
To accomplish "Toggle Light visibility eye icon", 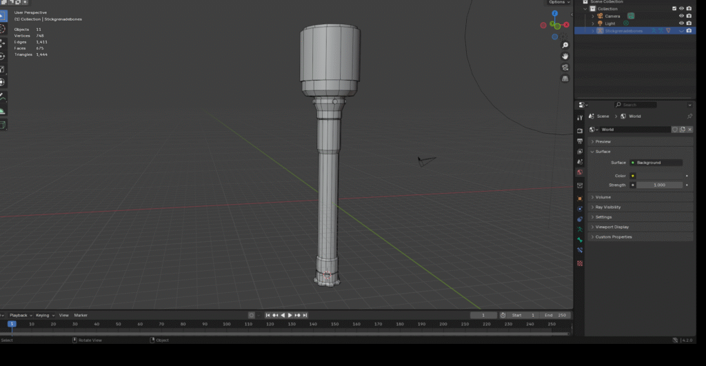I will [681, 23].
